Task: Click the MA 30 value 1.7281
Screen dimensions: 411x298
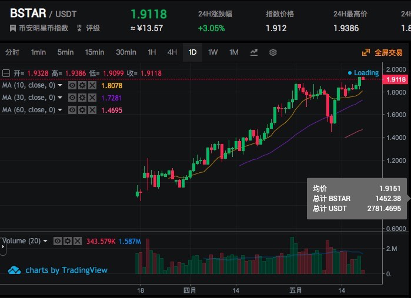Action: pyautogui.click(x=112, y=98)
